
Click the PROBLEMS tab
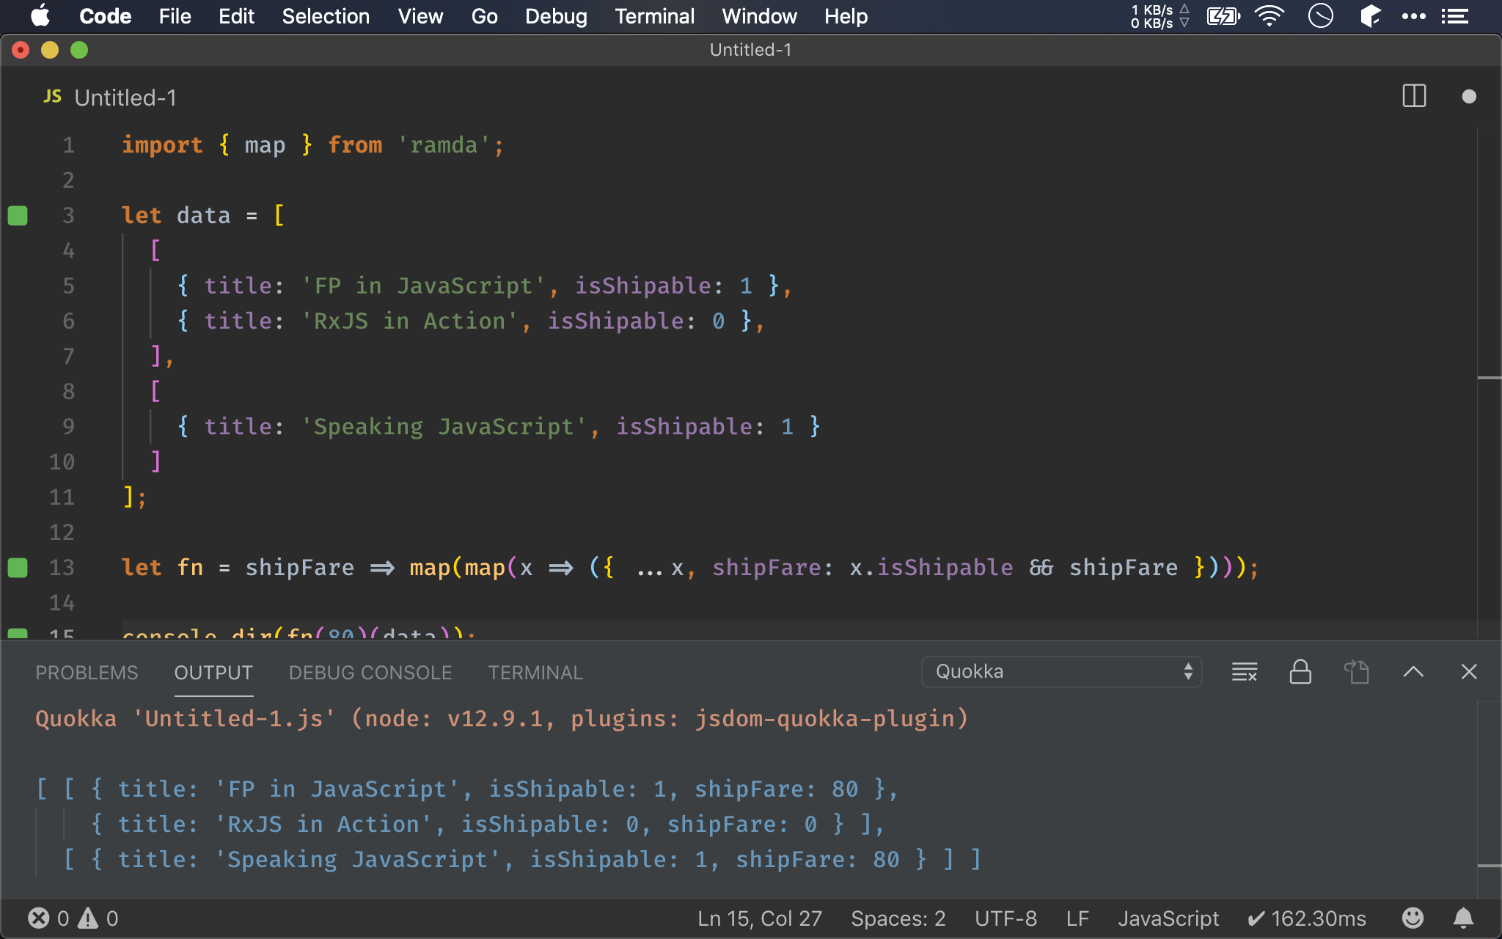coord(84,672)
